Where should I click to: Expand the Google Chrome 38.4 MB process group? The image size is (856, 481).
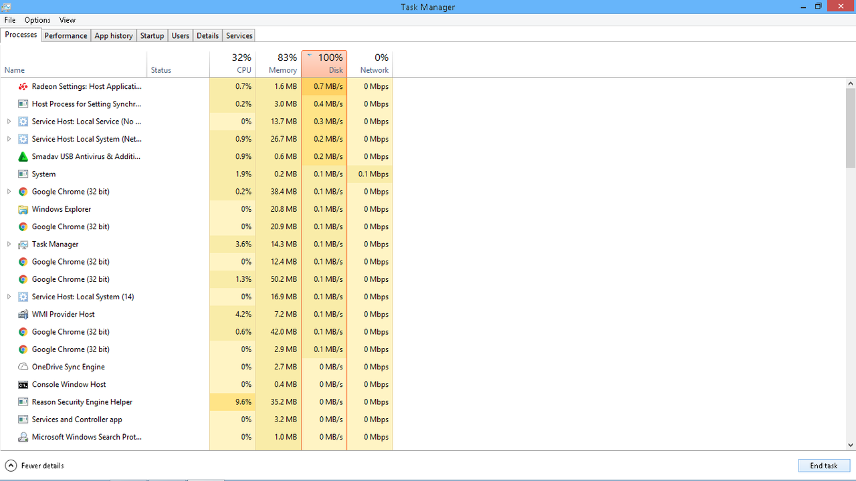click(9, 191)
